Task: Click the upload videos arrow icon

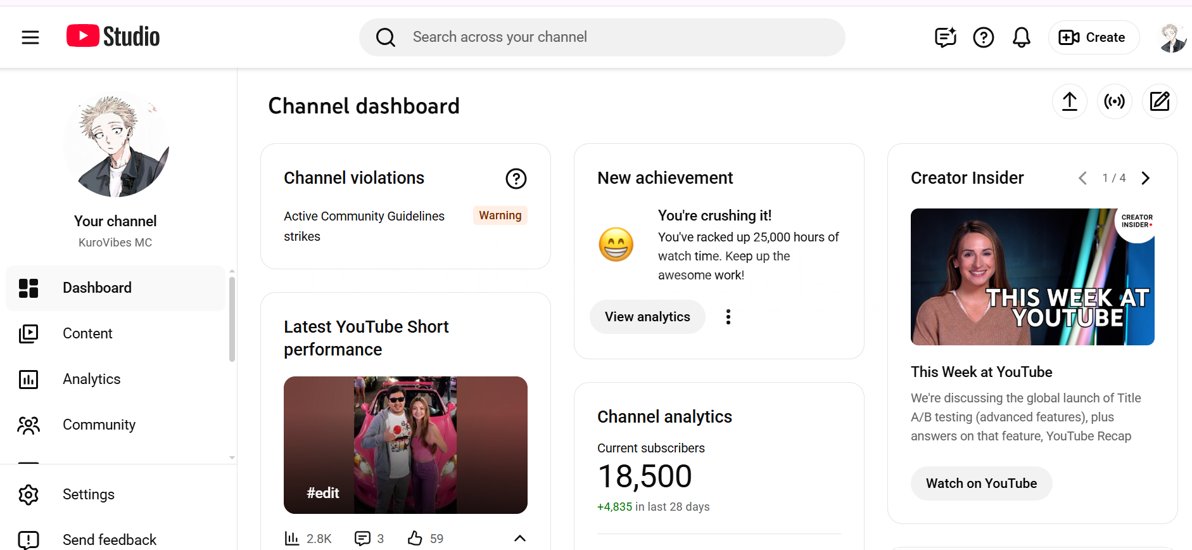Action: pos(1069,101)
